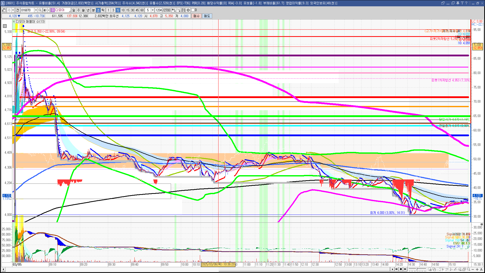Select the 분 (minute) period toggle

coord(93,10)
